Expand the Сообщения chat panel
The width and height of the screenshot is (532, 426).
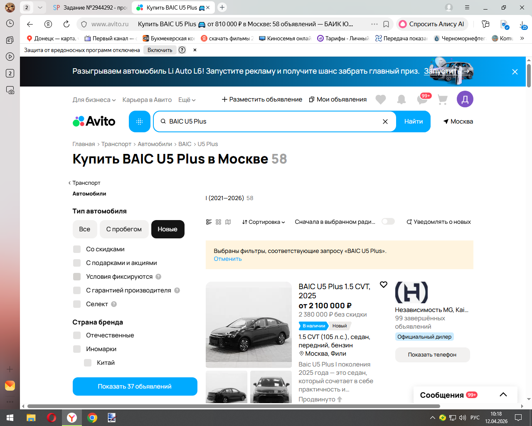pos(503,395)
